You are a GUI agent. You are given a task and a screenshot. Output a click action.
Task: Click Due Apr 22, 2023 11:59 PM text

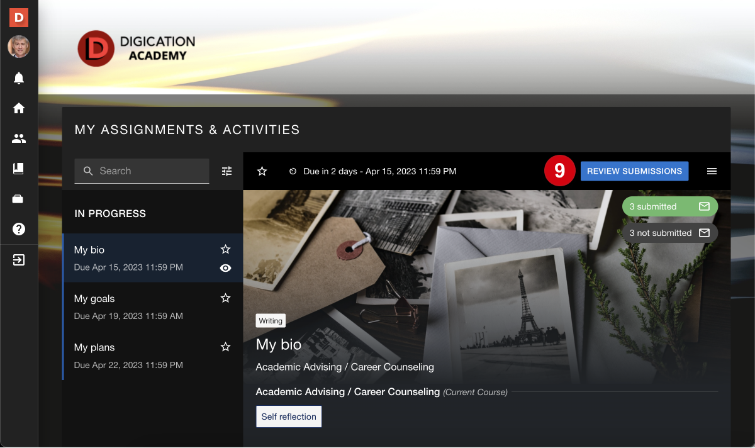tap(128, 365)
